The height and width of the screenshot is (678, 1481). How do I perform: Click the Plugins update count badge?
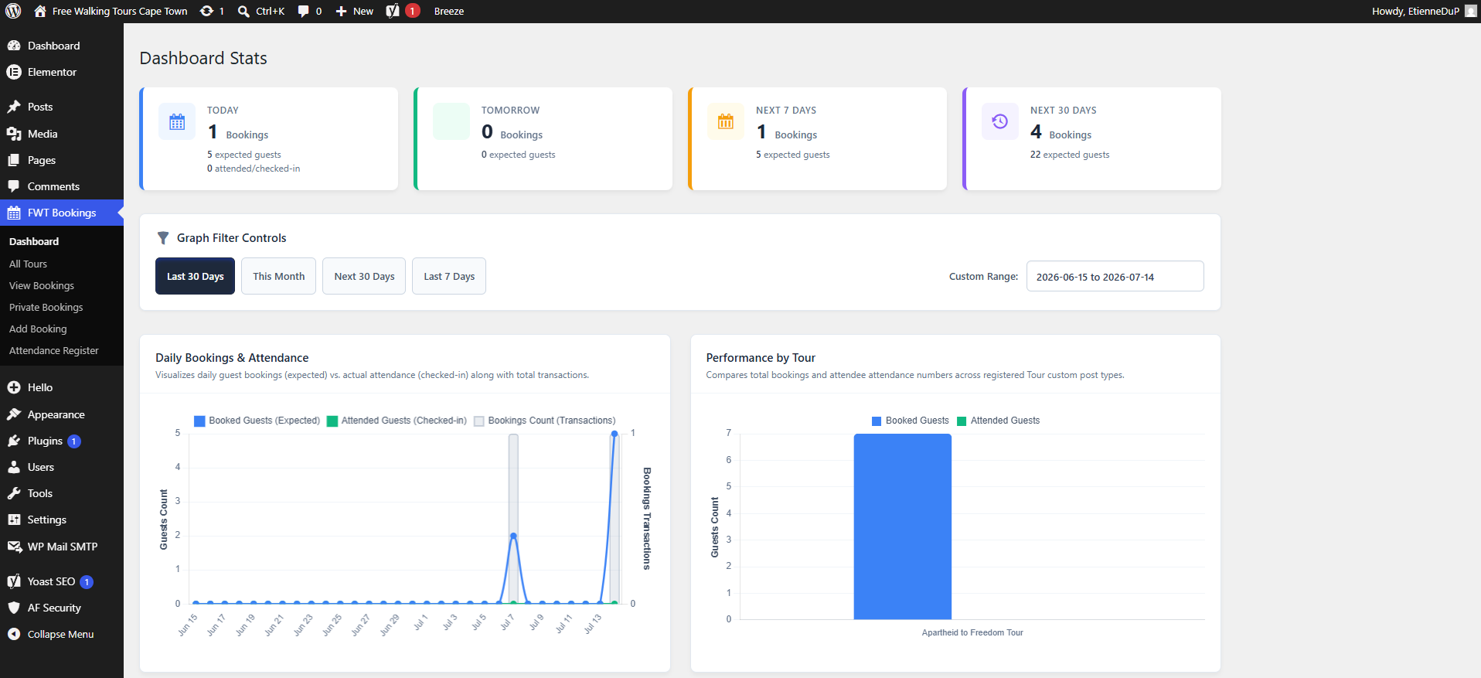(74, 441)
